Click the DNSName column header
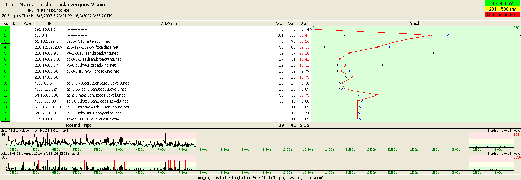521x180 pixels. 170,23
